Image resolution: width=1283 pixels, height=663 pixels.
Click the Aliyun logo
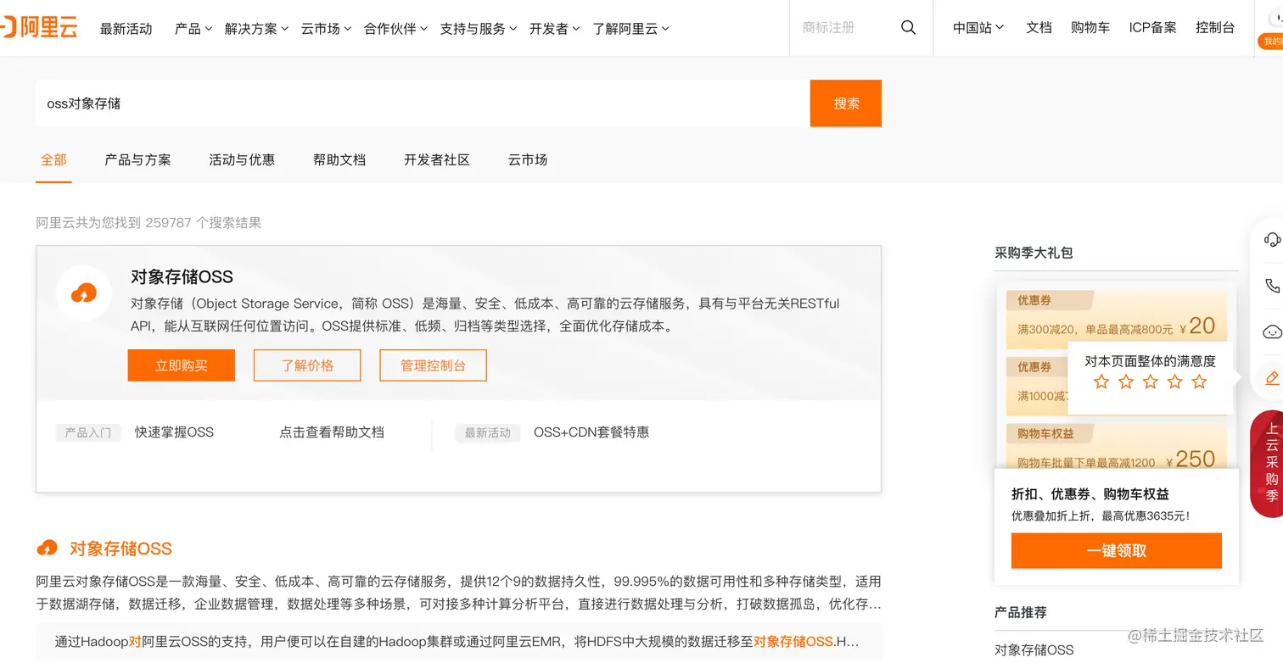[38, 28]
